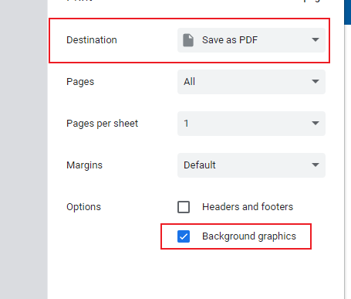The width and height of the screenshot is (351, 299).
Task: Open the Pages dropdown set to All
Action: tap(251, 82)
